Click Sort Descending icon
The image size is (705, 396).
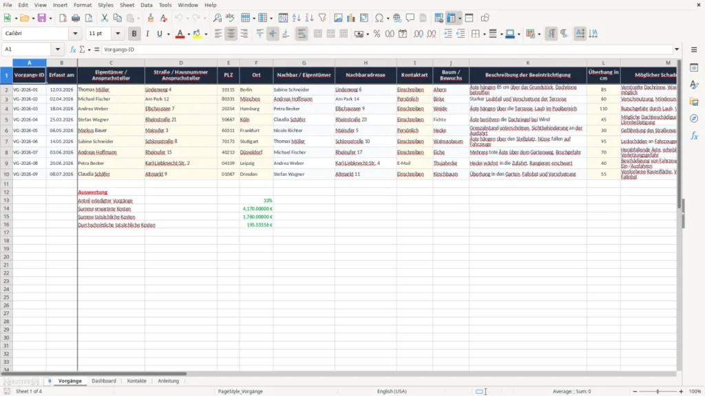point(309,18)
